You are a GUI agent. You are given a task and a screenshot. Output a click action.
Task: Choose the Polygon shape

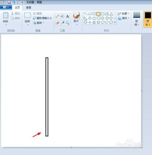[107, 14]
